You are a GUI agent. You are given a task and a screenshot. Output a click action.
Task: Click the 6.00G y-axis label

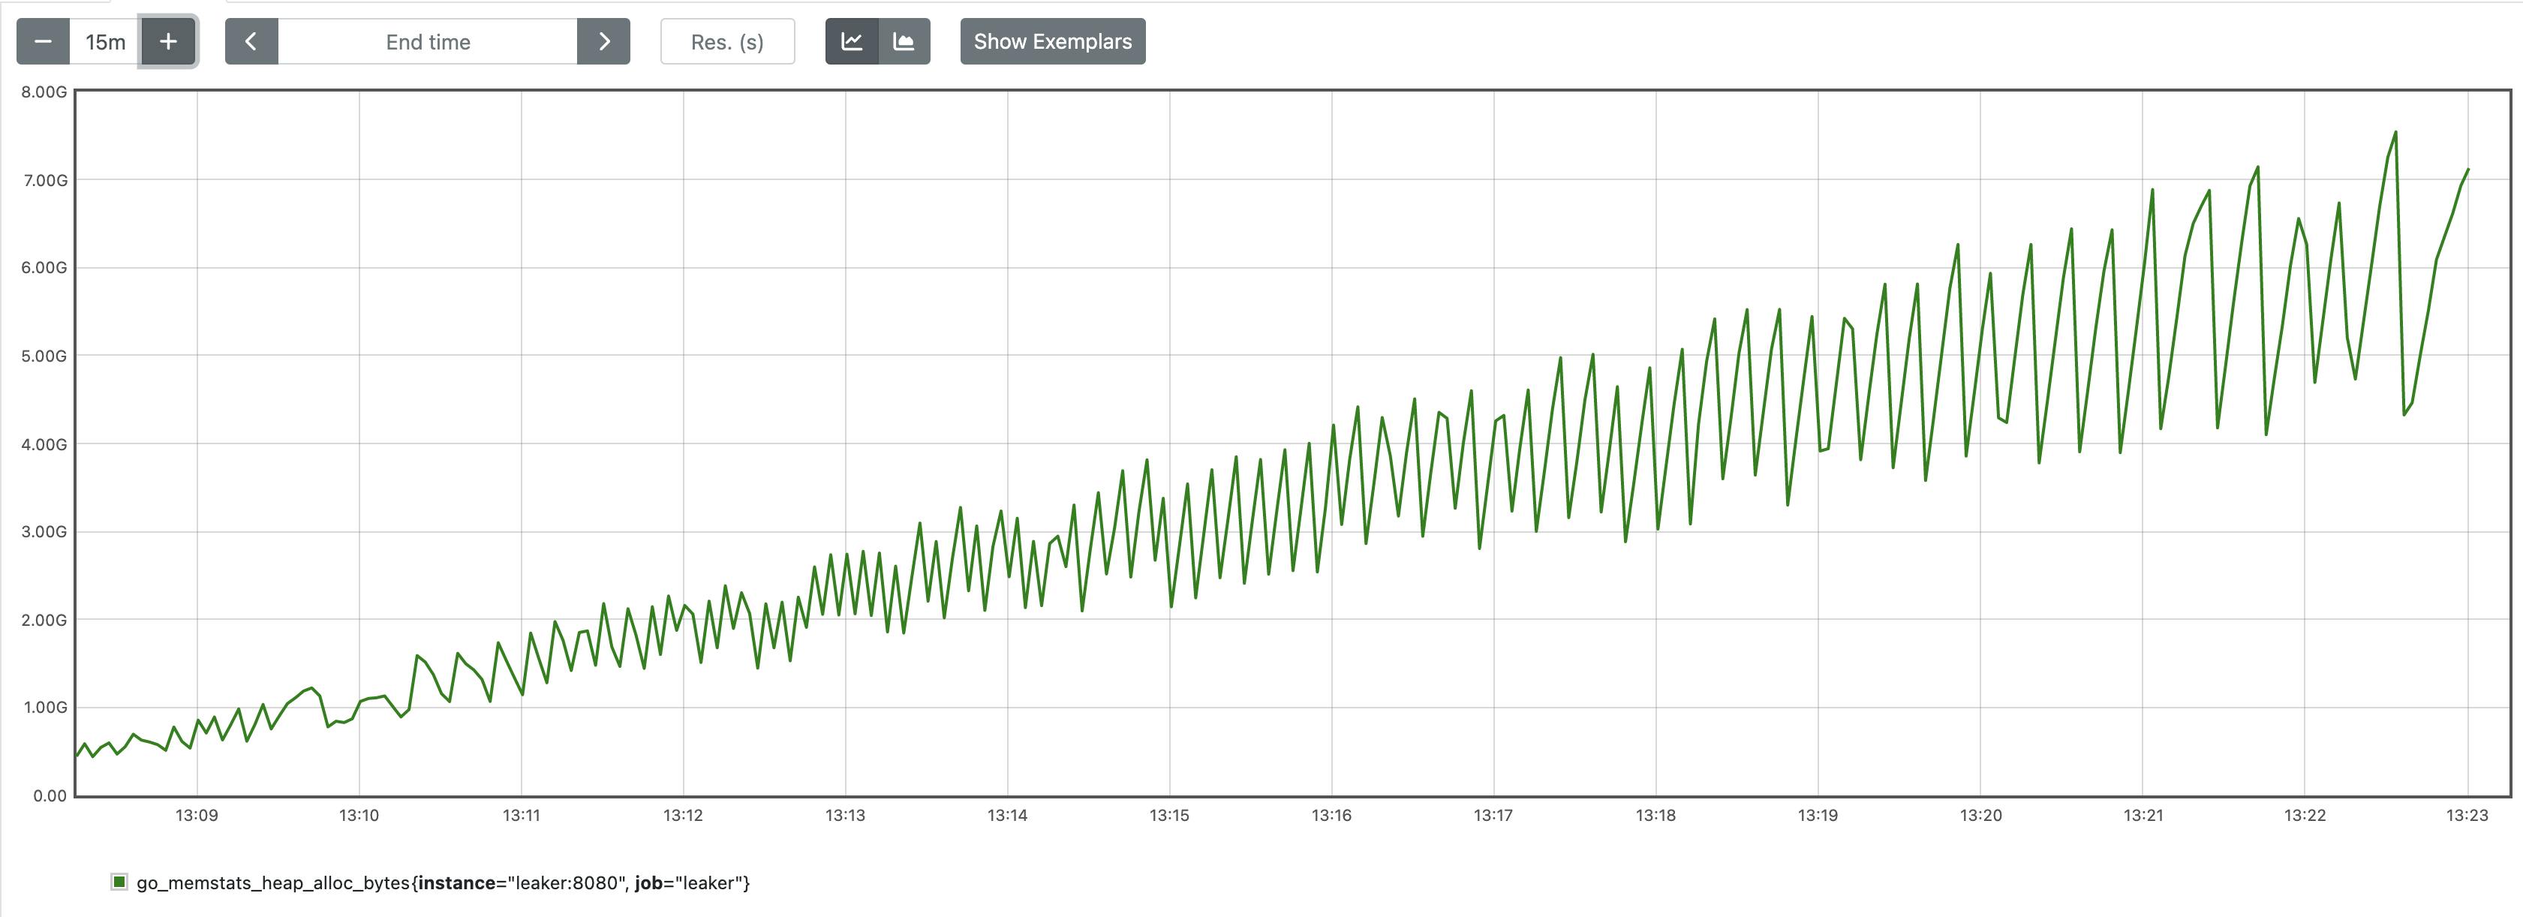[44, 267]
